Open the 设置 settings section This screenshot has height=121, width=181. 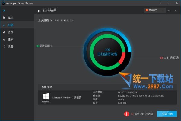pos(10,47)
